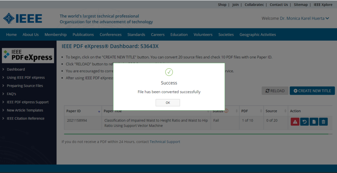Click the trash delete action icon
The height and width of the screenshot is (173, 337).
(x=323, y=122)
